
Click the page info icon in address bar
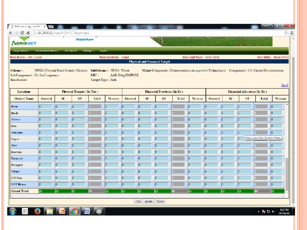[35, 33]
